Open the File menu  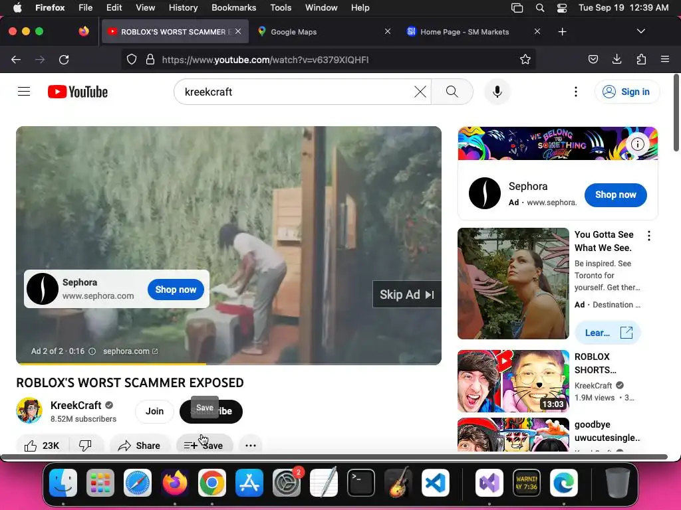pyautogui.click(x=85, y=7)
